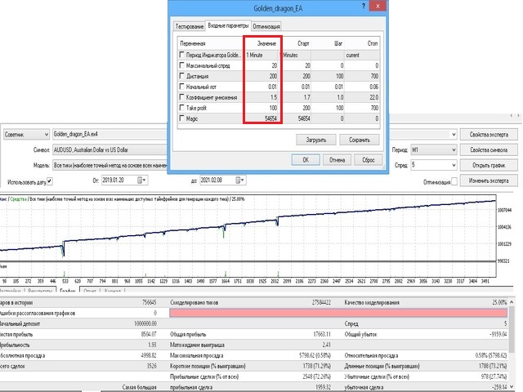This screenshot has height=392, width=523.
Task: Select Дистанция value 200 cell
Action: click(261, 76)
